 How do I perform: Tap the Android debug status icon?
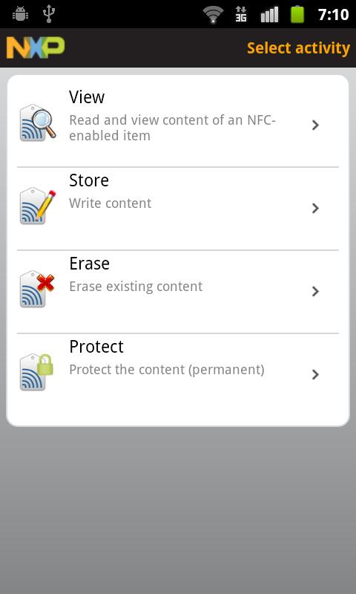pyautogui.click(x=21, y=14)
